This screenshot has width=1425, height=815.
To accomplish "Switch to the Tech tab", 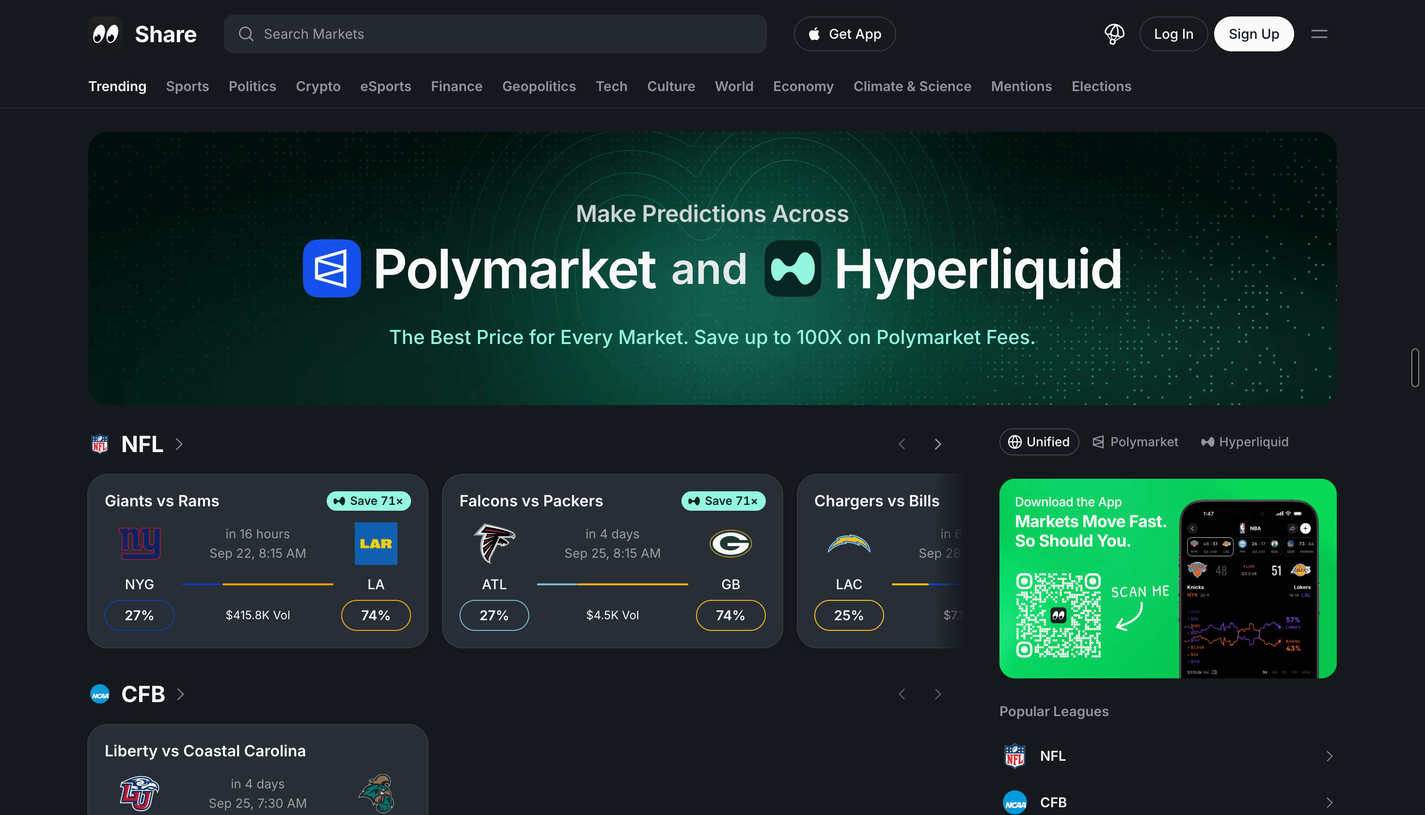I will click(611, 86).
